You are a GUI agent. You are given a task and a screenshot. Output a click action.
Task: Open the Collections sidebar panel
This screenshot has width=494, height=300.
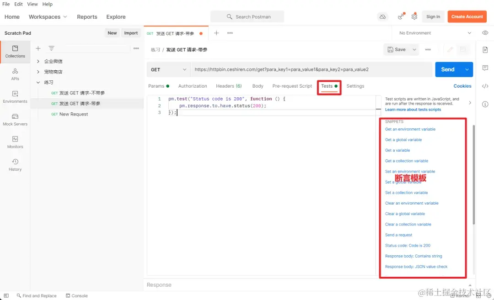pos(15,52)
